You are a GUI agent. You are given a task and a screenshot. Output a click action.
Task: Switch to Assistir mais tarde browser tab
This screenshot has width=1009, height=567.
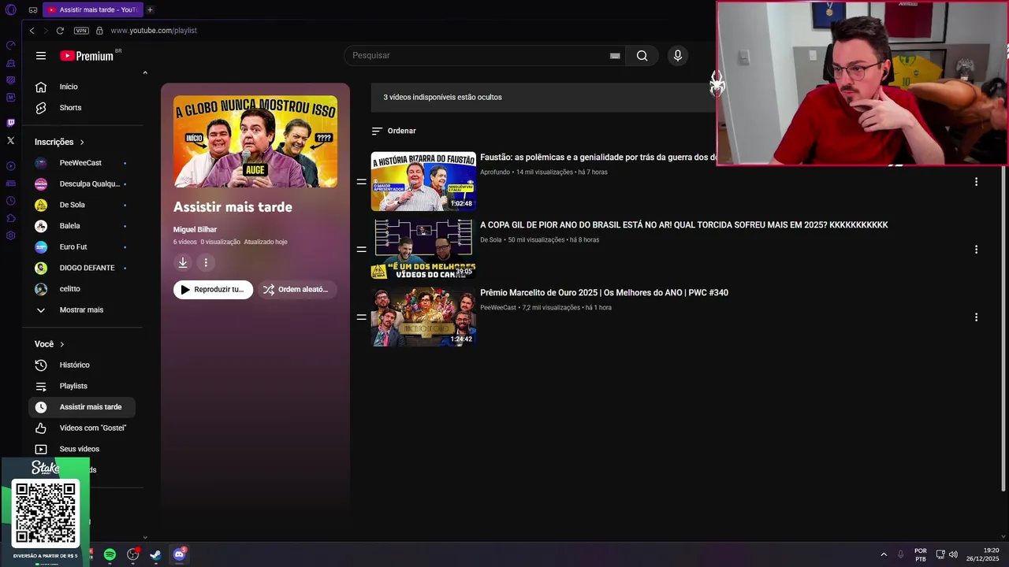coord(92,9)
